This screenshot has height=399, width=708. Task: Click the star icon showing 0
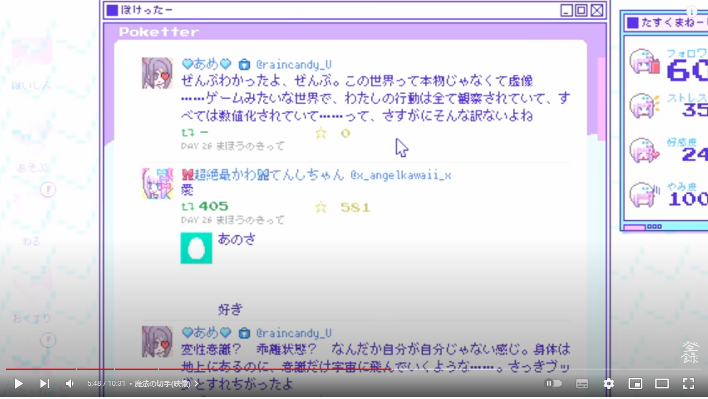click(x=321, y=133)
